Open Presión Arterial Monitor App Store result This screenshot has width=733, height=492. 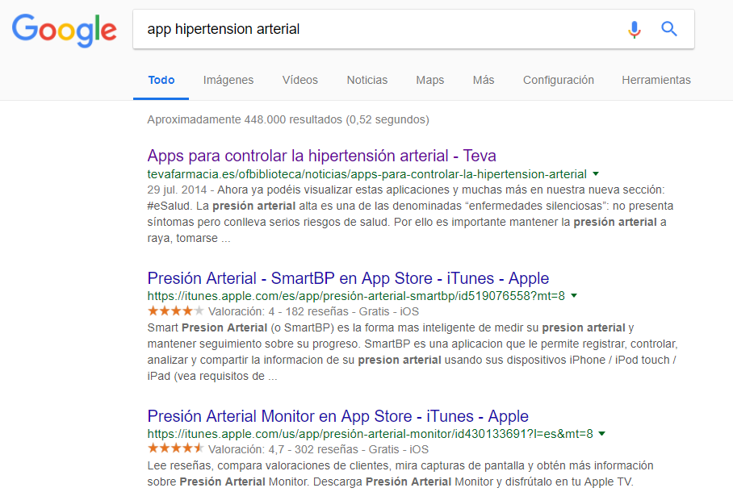click(x=338, y=416)
